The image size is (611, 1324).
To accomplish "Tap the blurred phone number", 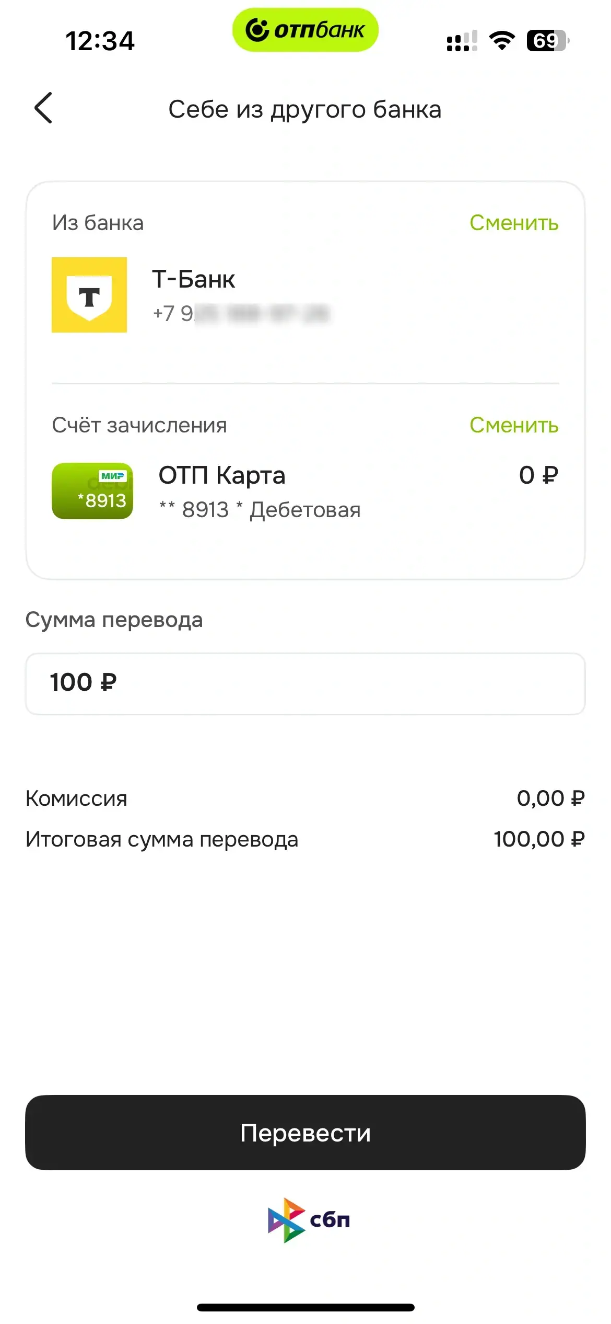I will (x=241, y=314).
